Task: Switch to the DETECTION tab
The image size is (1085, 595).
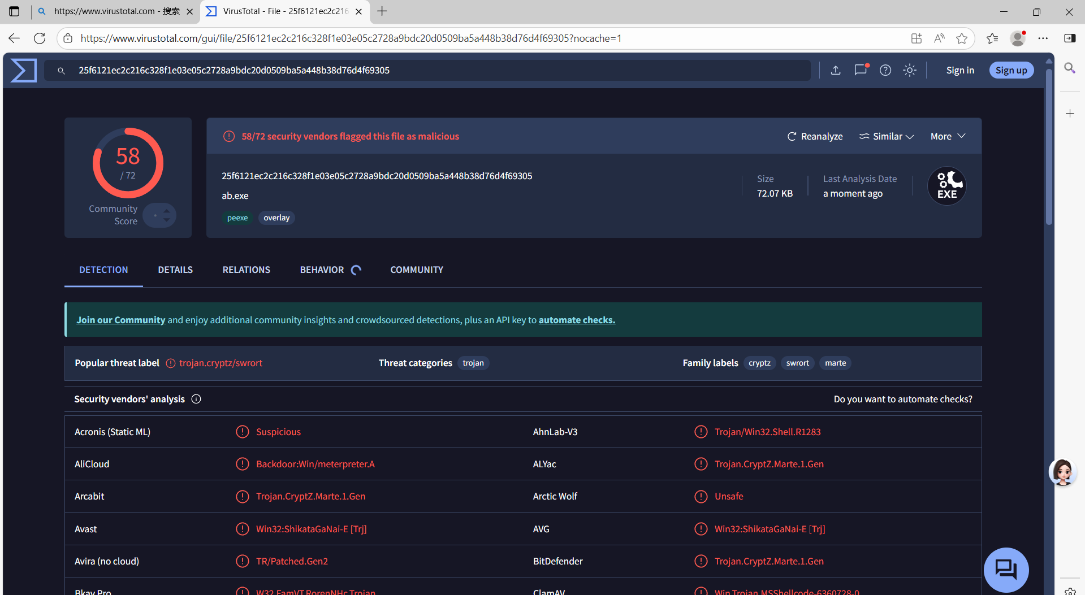Action: 103,270
